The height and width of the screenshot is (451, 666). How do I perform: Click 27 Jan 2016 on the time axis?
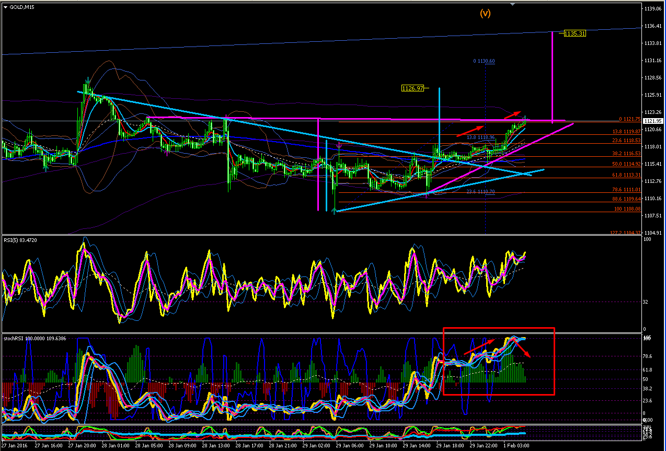click(x=14, y=446)
